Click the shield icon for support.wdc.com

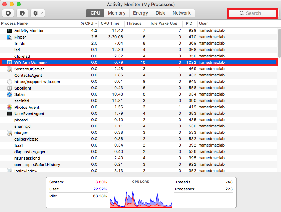(x=10, y=82)
